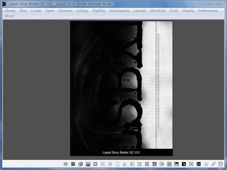Viewport: 227px width, 170px height.
Task: Click the 3D cube icon in bottom toolbar
Action: (80, 164)
